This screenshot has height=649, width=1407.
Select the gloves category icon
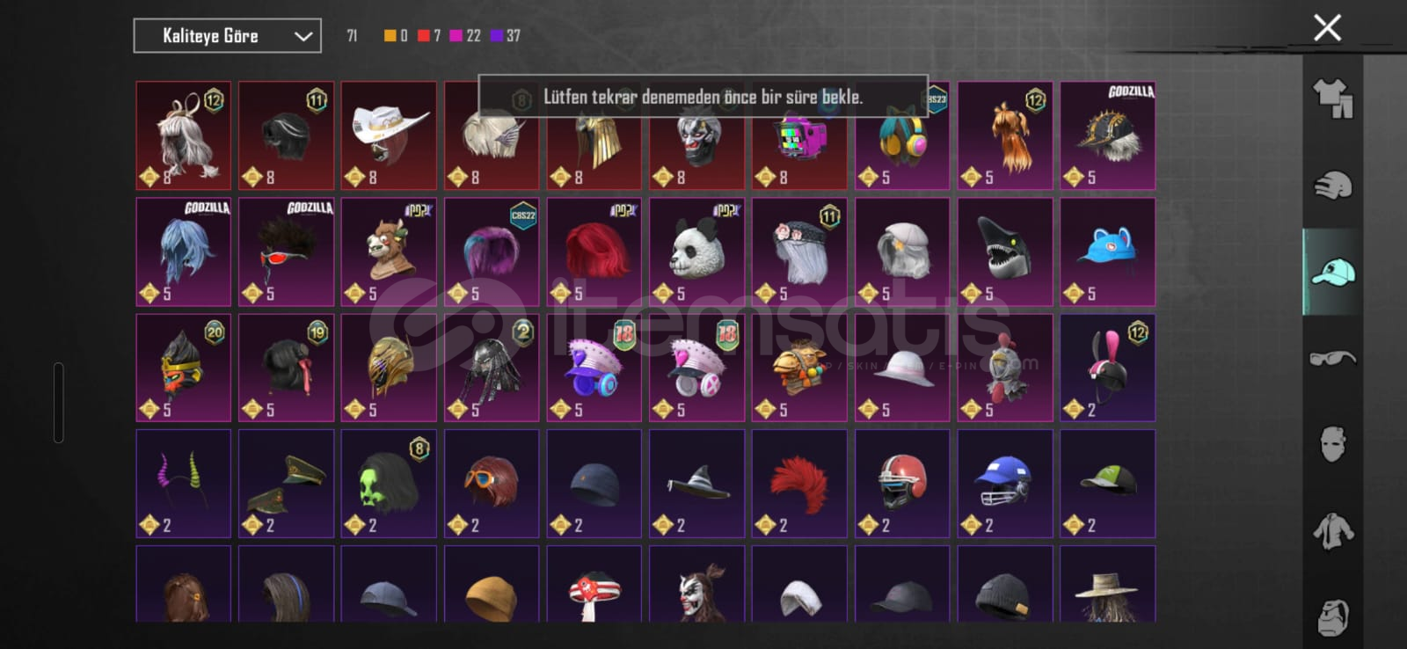[1333, 186]
